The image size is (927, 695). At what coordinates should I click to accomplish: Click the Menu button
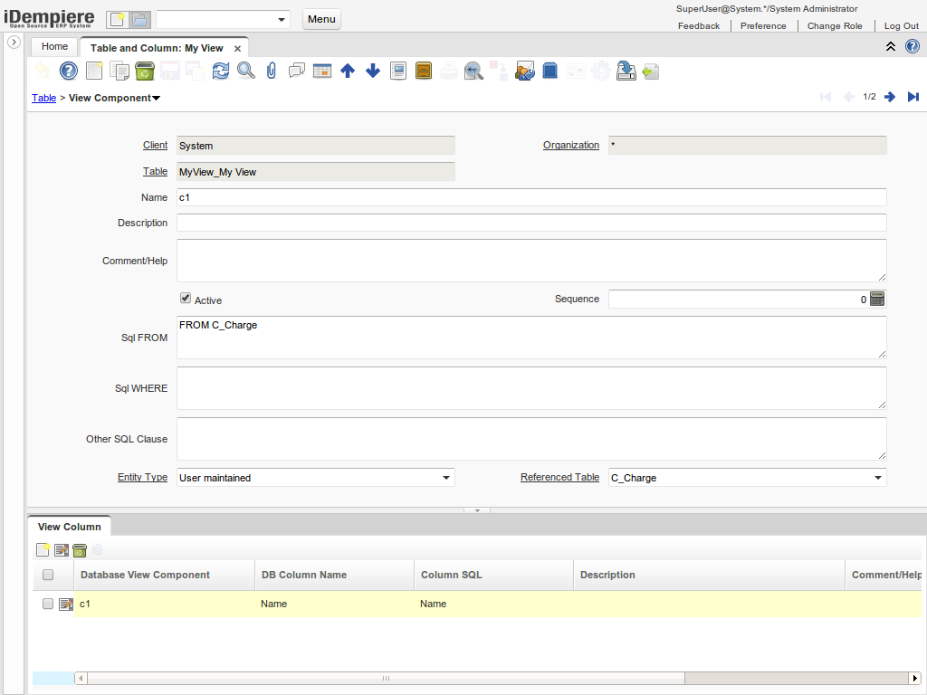tap(321, 19)
